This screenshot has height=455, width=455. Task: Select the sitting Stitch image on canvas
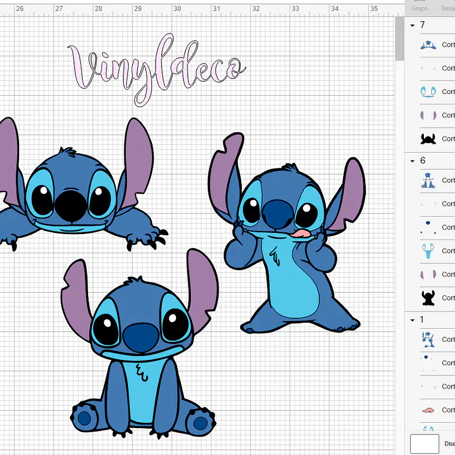tap(140, 344)
